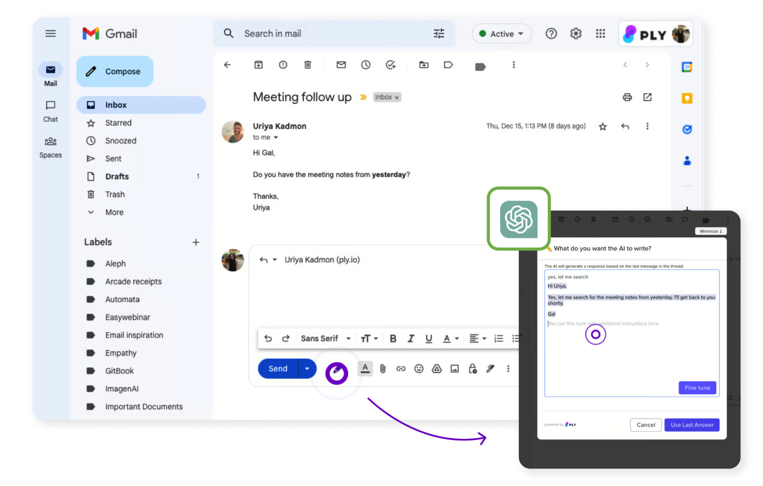Viewport: 763px width, 486px height.
Task: Open the Inbox folder
Action: [x=141, y=105]
